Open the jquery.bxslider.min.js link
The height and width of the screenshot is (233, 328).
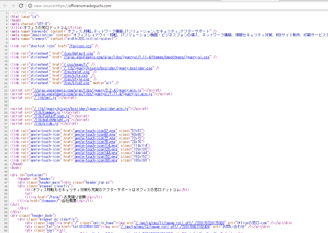[x=81, y=109]
